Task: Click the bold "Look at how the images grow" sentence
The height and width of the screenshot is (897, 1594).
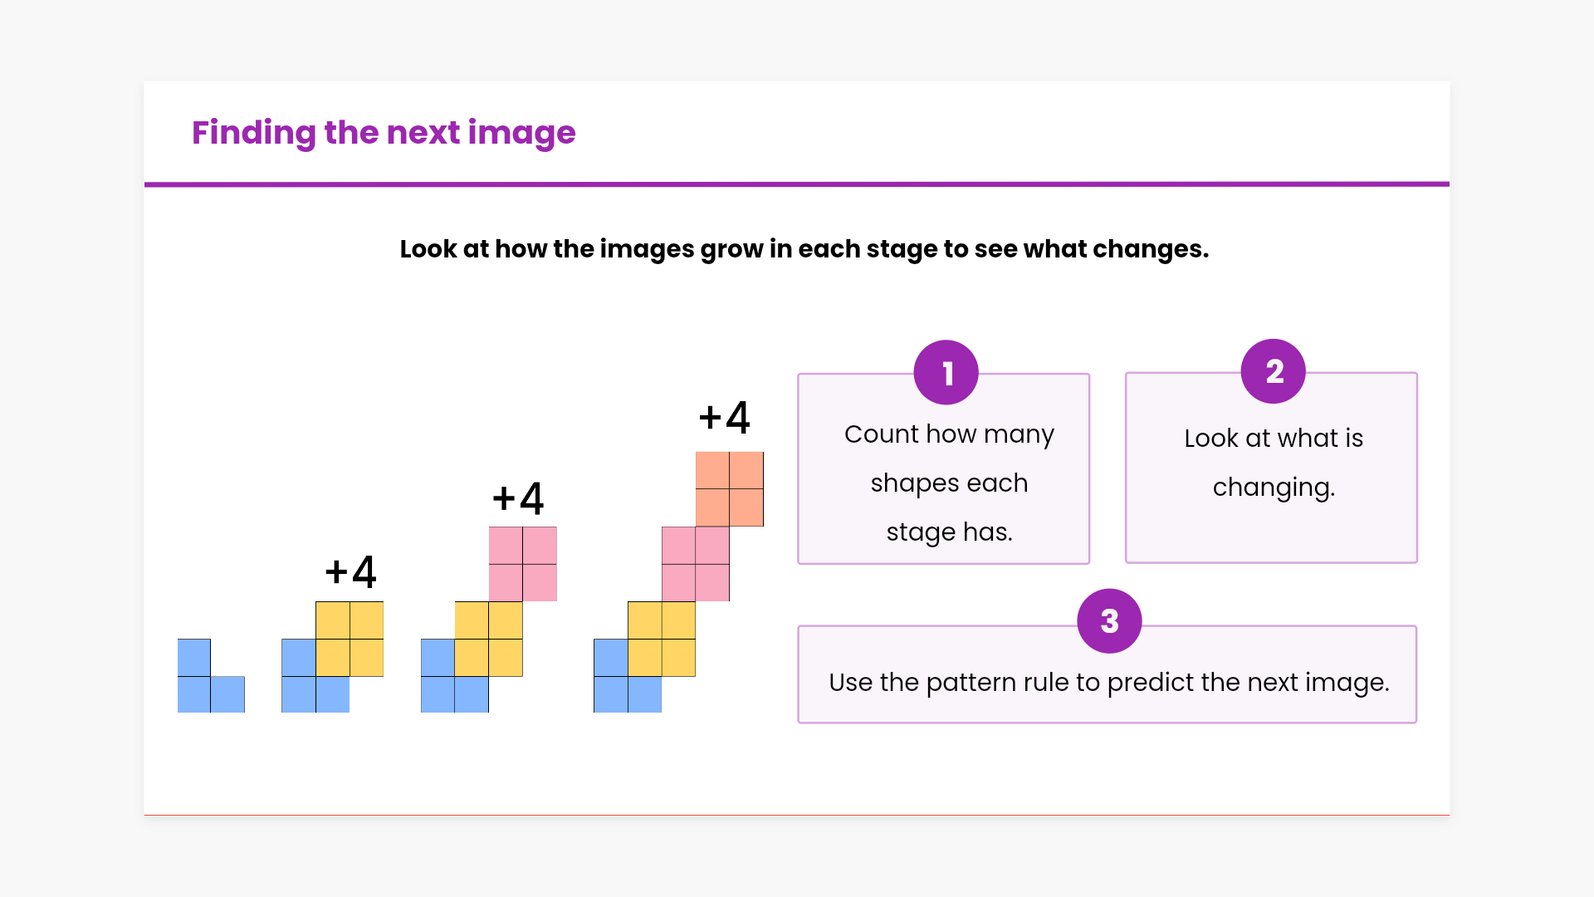Action: click(x=804, y=249)
